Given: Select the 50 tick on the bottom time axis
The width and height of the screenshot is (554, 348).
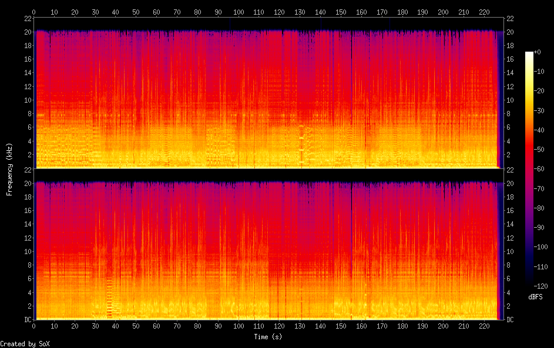Looking at the screenshot, I should click(136, 326).
